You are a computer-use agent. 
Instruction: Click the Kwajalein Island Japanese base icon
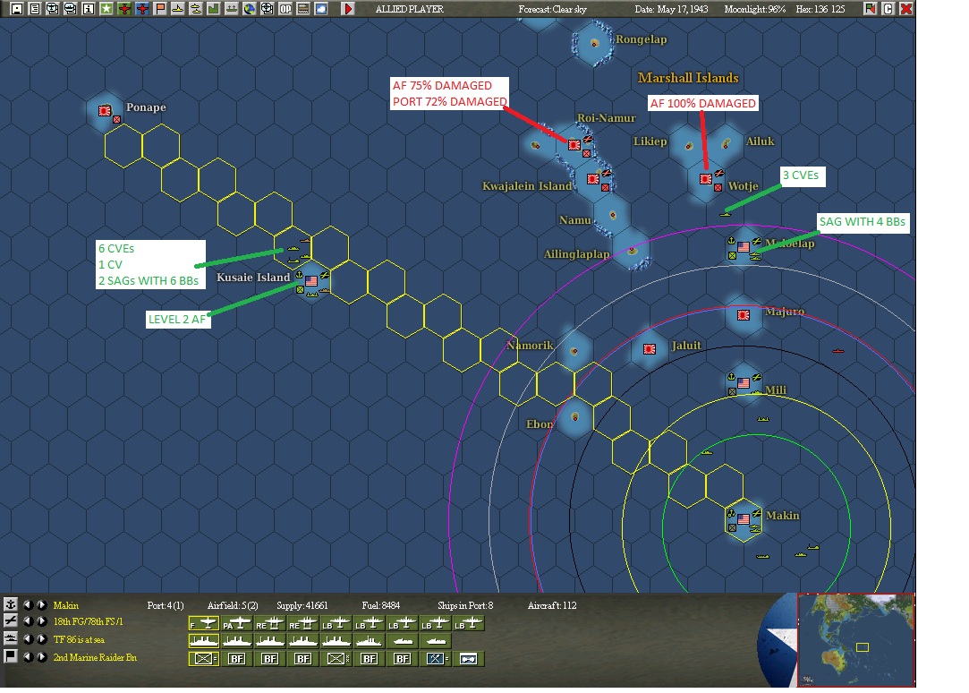tap(593, 179)
